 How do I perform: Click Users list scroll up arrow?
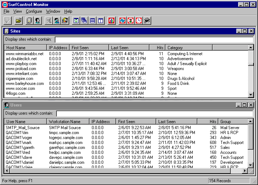click(x=250, y=122)
